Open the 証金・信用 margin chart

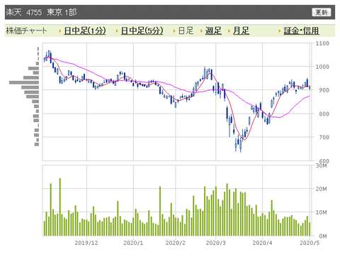(301, 31)
